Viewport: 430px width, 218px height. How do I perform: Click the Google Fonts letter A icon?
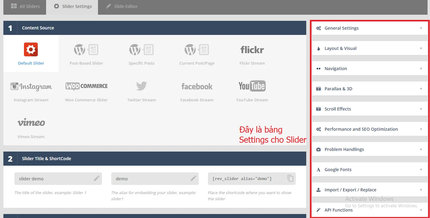(319, 170)
